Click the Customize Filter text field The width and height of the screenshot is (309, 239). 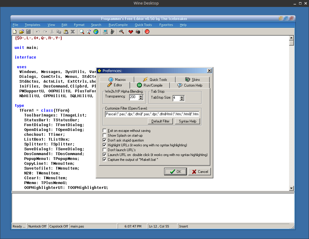coord(152,114)
